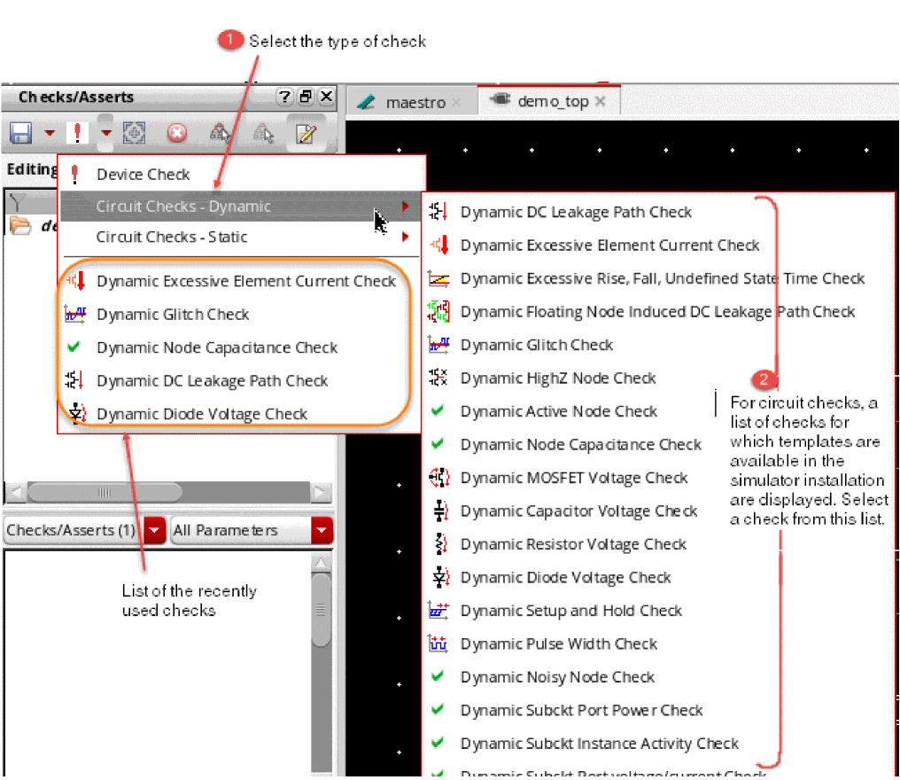The height and width of the screenshot is (780, 900).
Task: Open the All Parameters dropdown
Action: pyautogui.click(x=322, y=530)
